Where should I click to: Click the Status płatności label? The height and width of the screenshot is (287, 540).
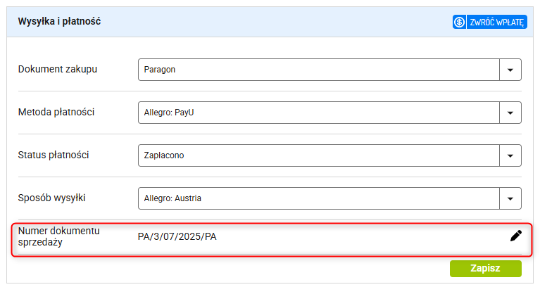[x=54, y=155]
